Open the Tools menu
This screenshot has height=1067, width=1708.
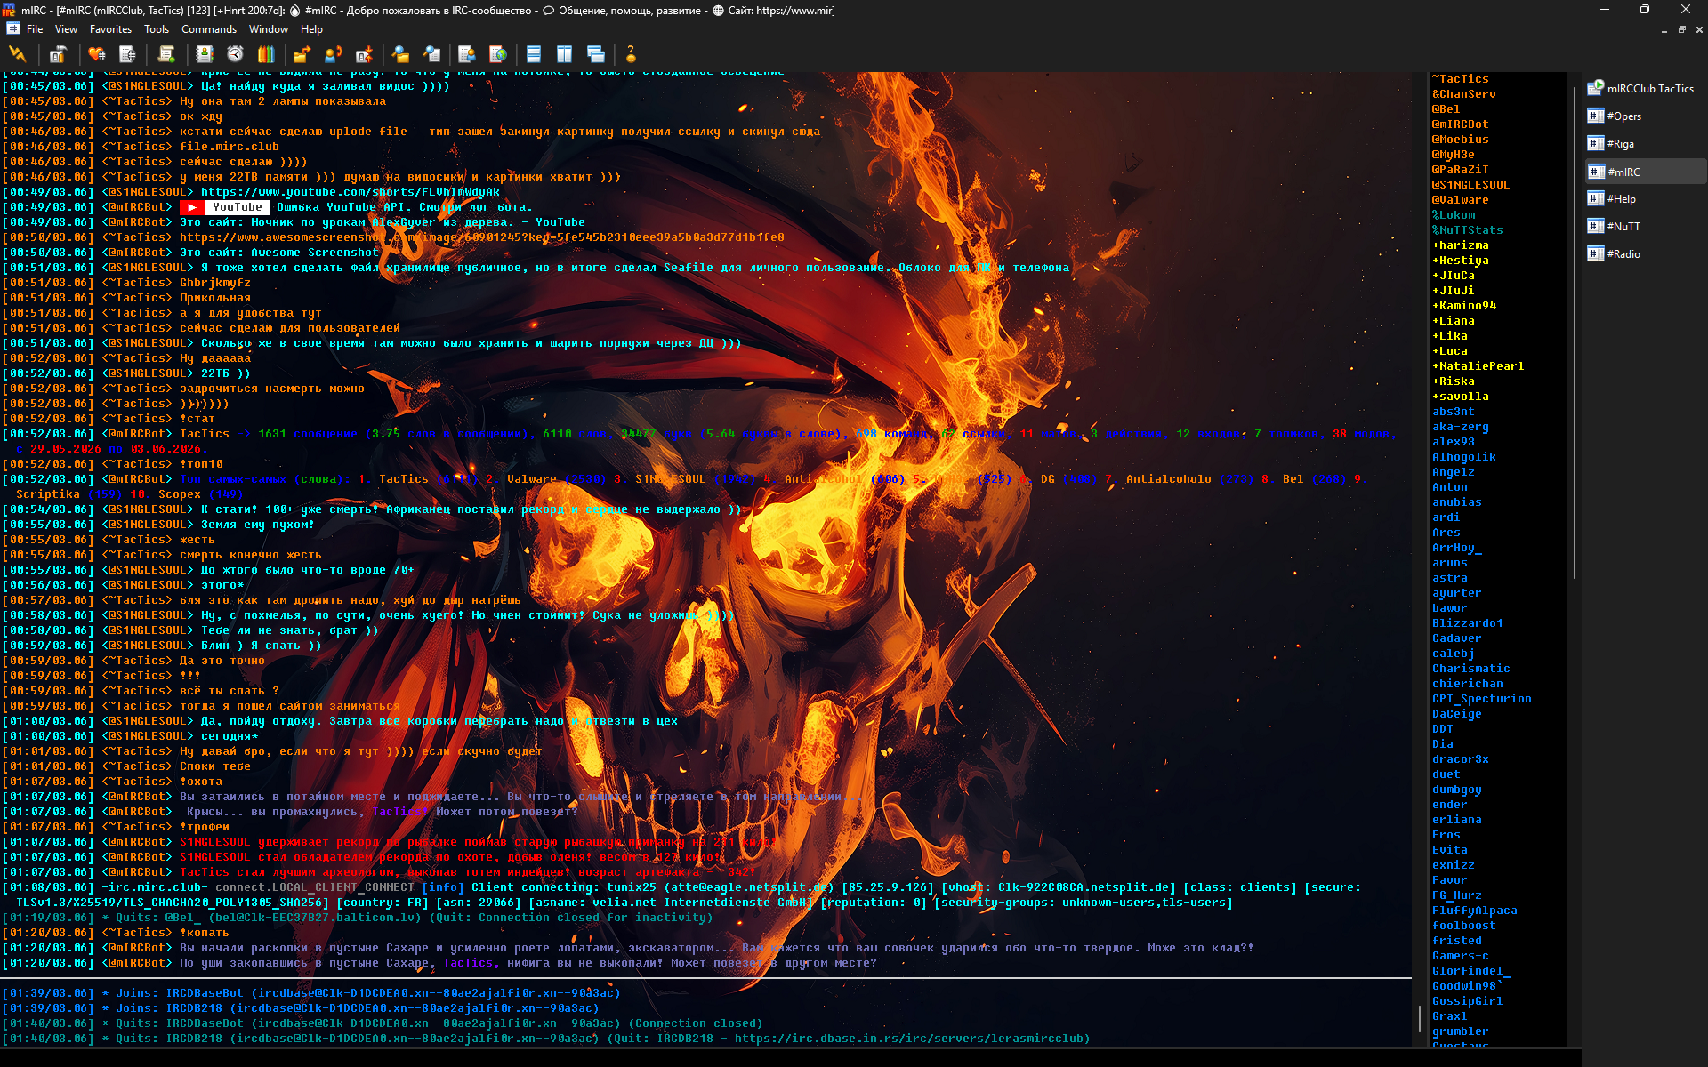pyautogui.click(x=157, y=29)
